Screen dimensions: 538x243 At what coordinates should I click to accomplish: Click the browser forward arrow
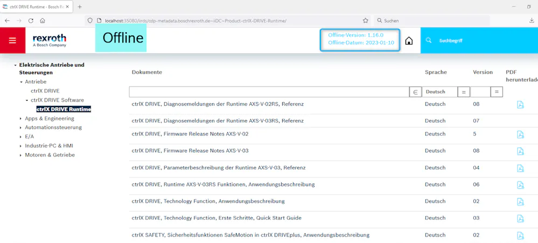pyautogui.click(x=19, y=20)
